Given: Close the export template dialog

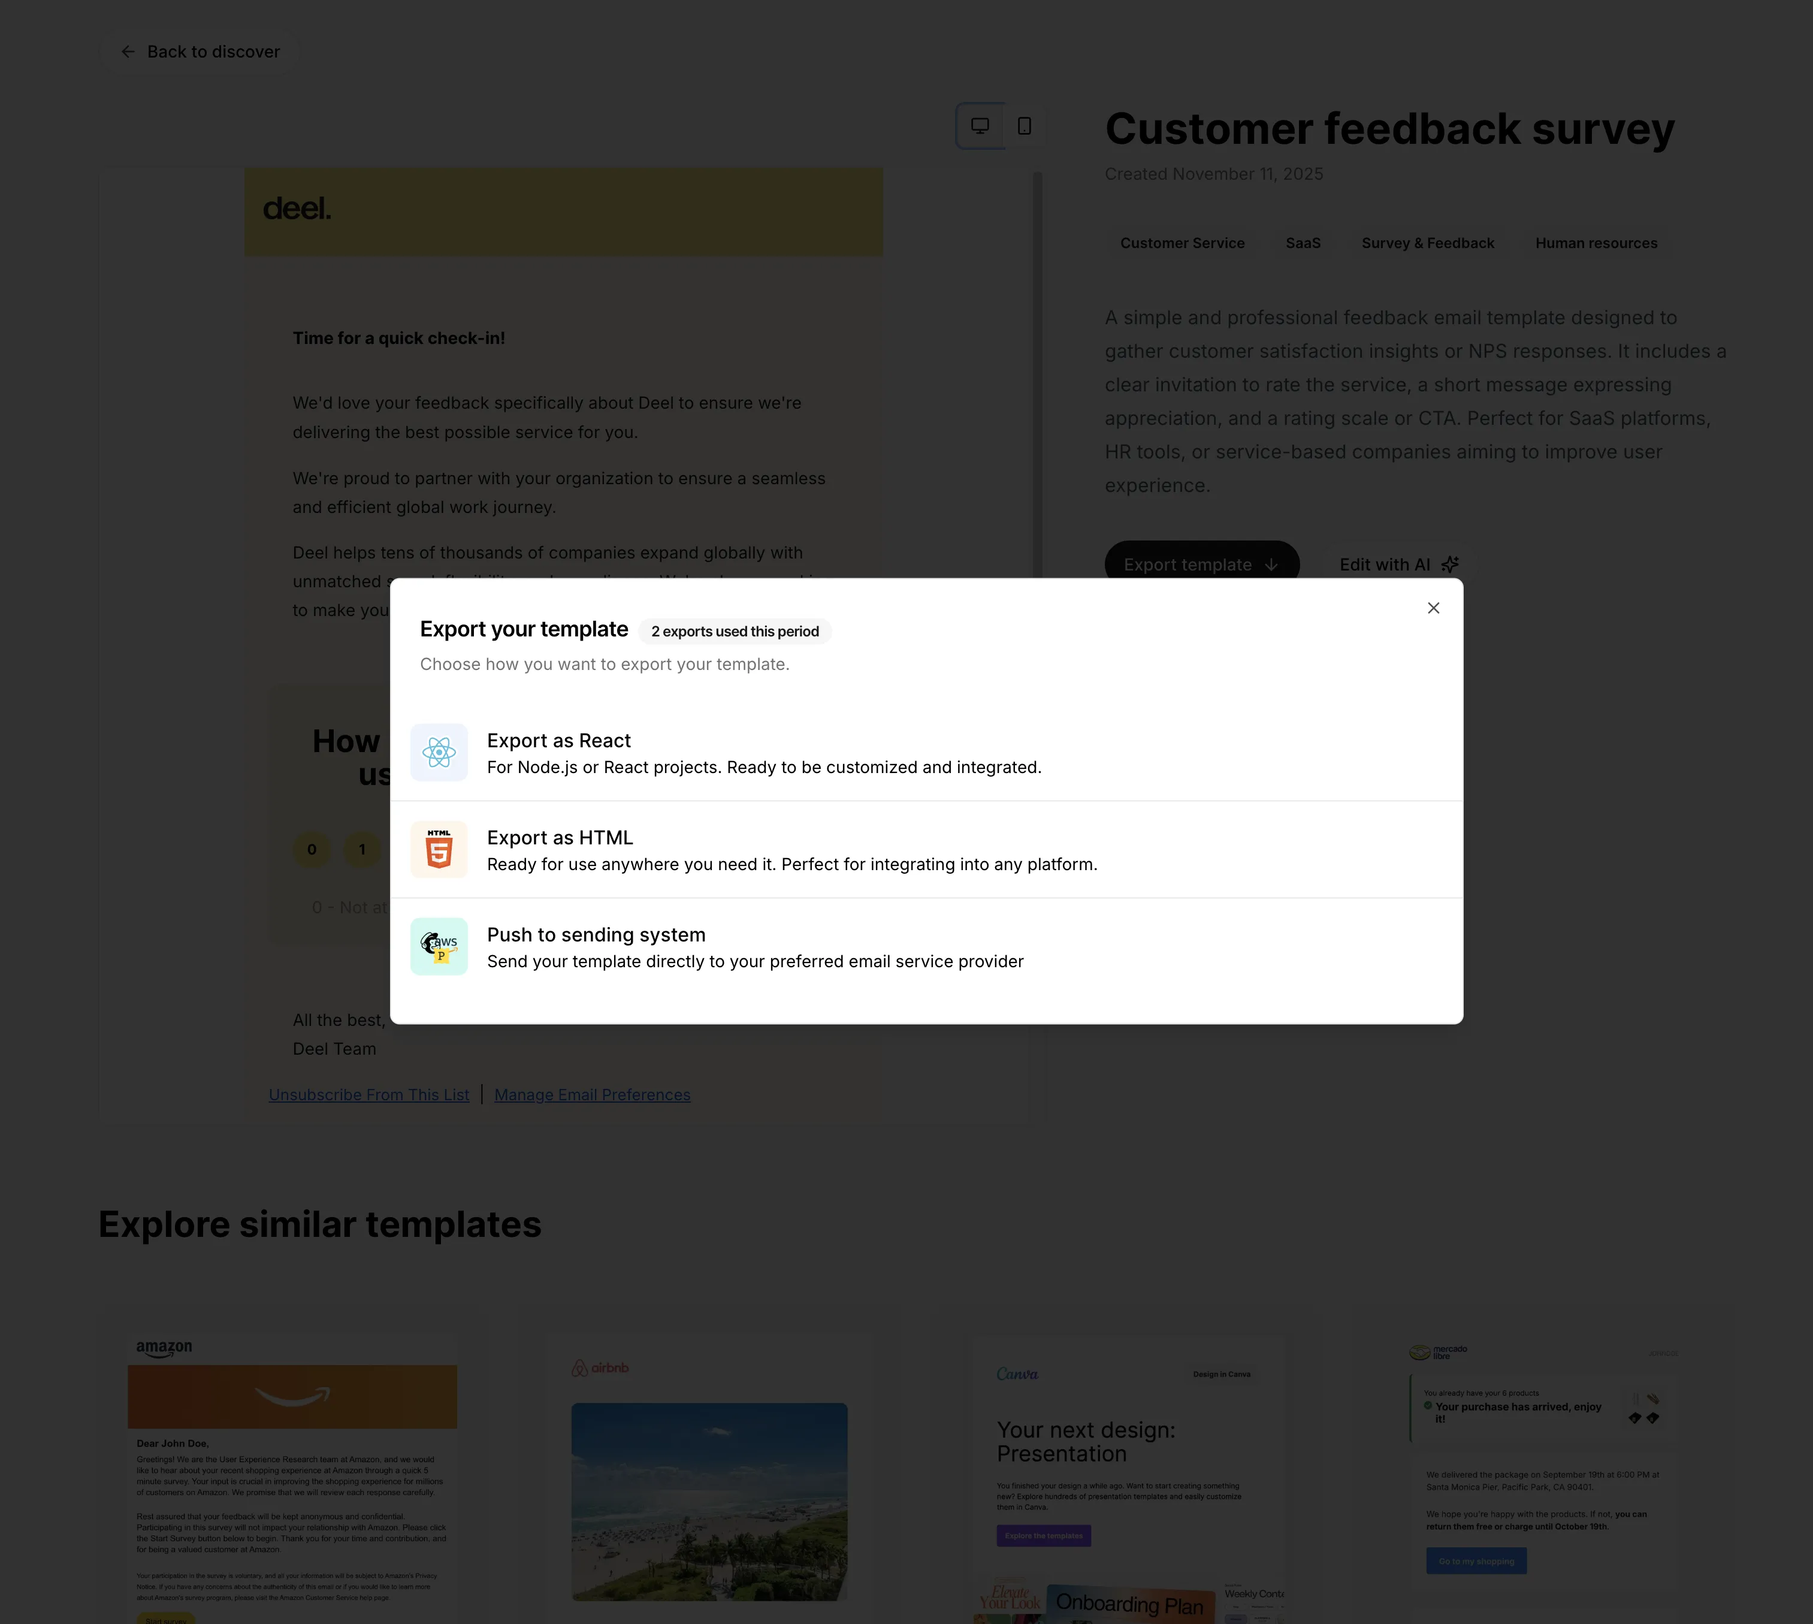Looking at the screenshot, I should click(x=1433, y=608).
